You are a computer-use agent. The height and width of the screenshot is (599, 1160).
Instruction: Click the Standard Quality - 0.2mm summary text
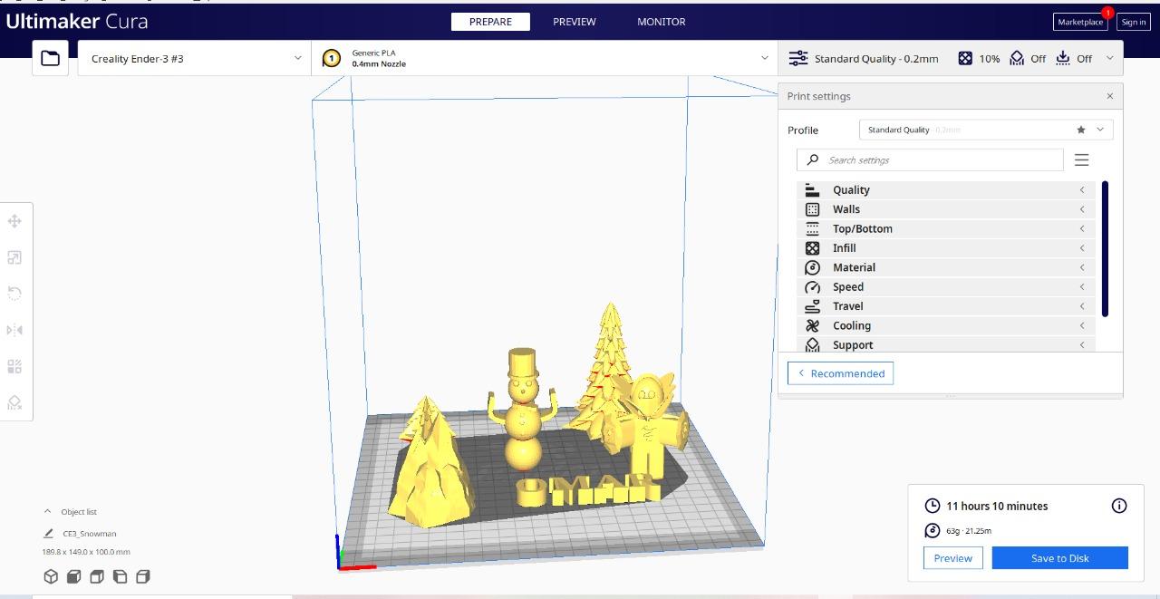(x=876, y=58)
